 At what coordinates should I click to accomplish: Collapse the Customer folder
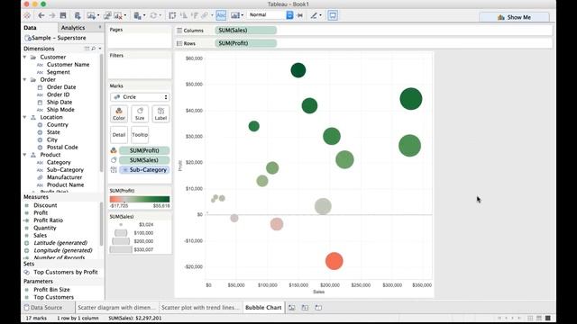[x=24, y=57]
